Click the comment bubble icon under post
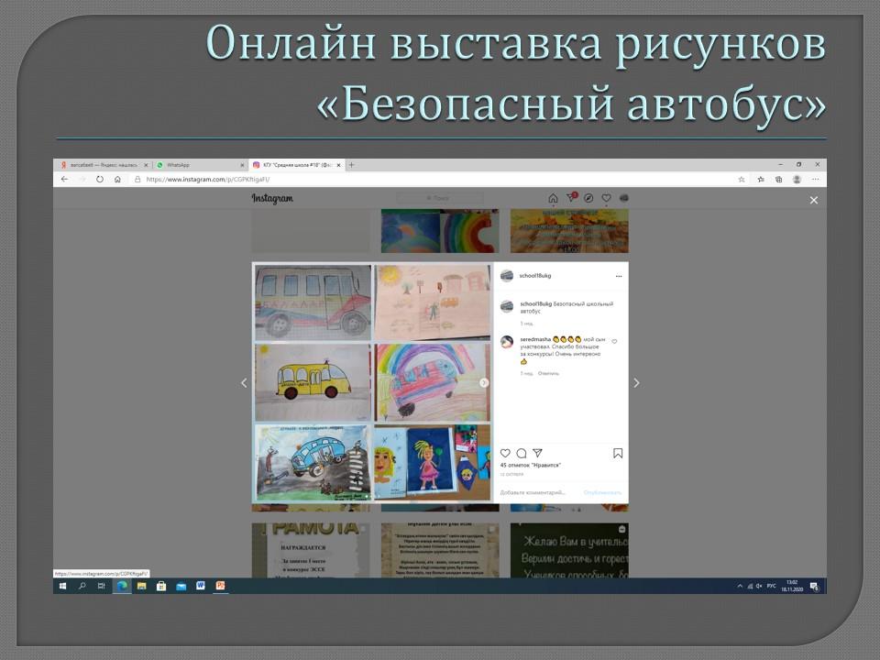Viewport: 880px width, 660px height. tap(522, 453)
